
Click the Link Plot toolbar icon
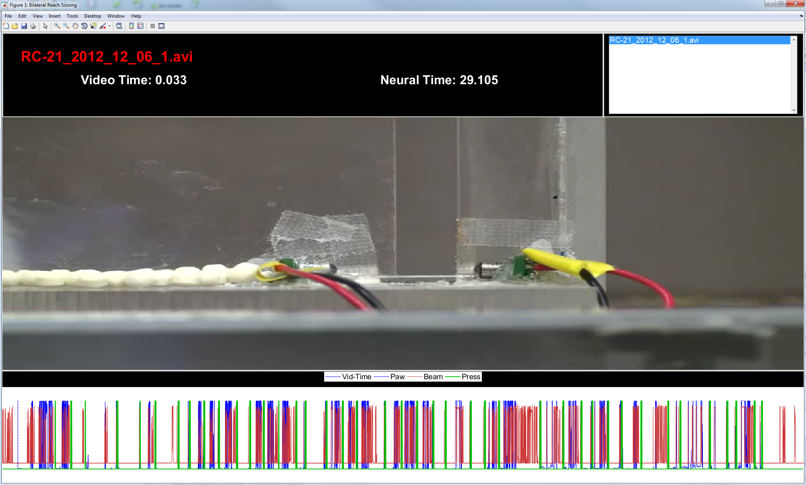[119, 26]
